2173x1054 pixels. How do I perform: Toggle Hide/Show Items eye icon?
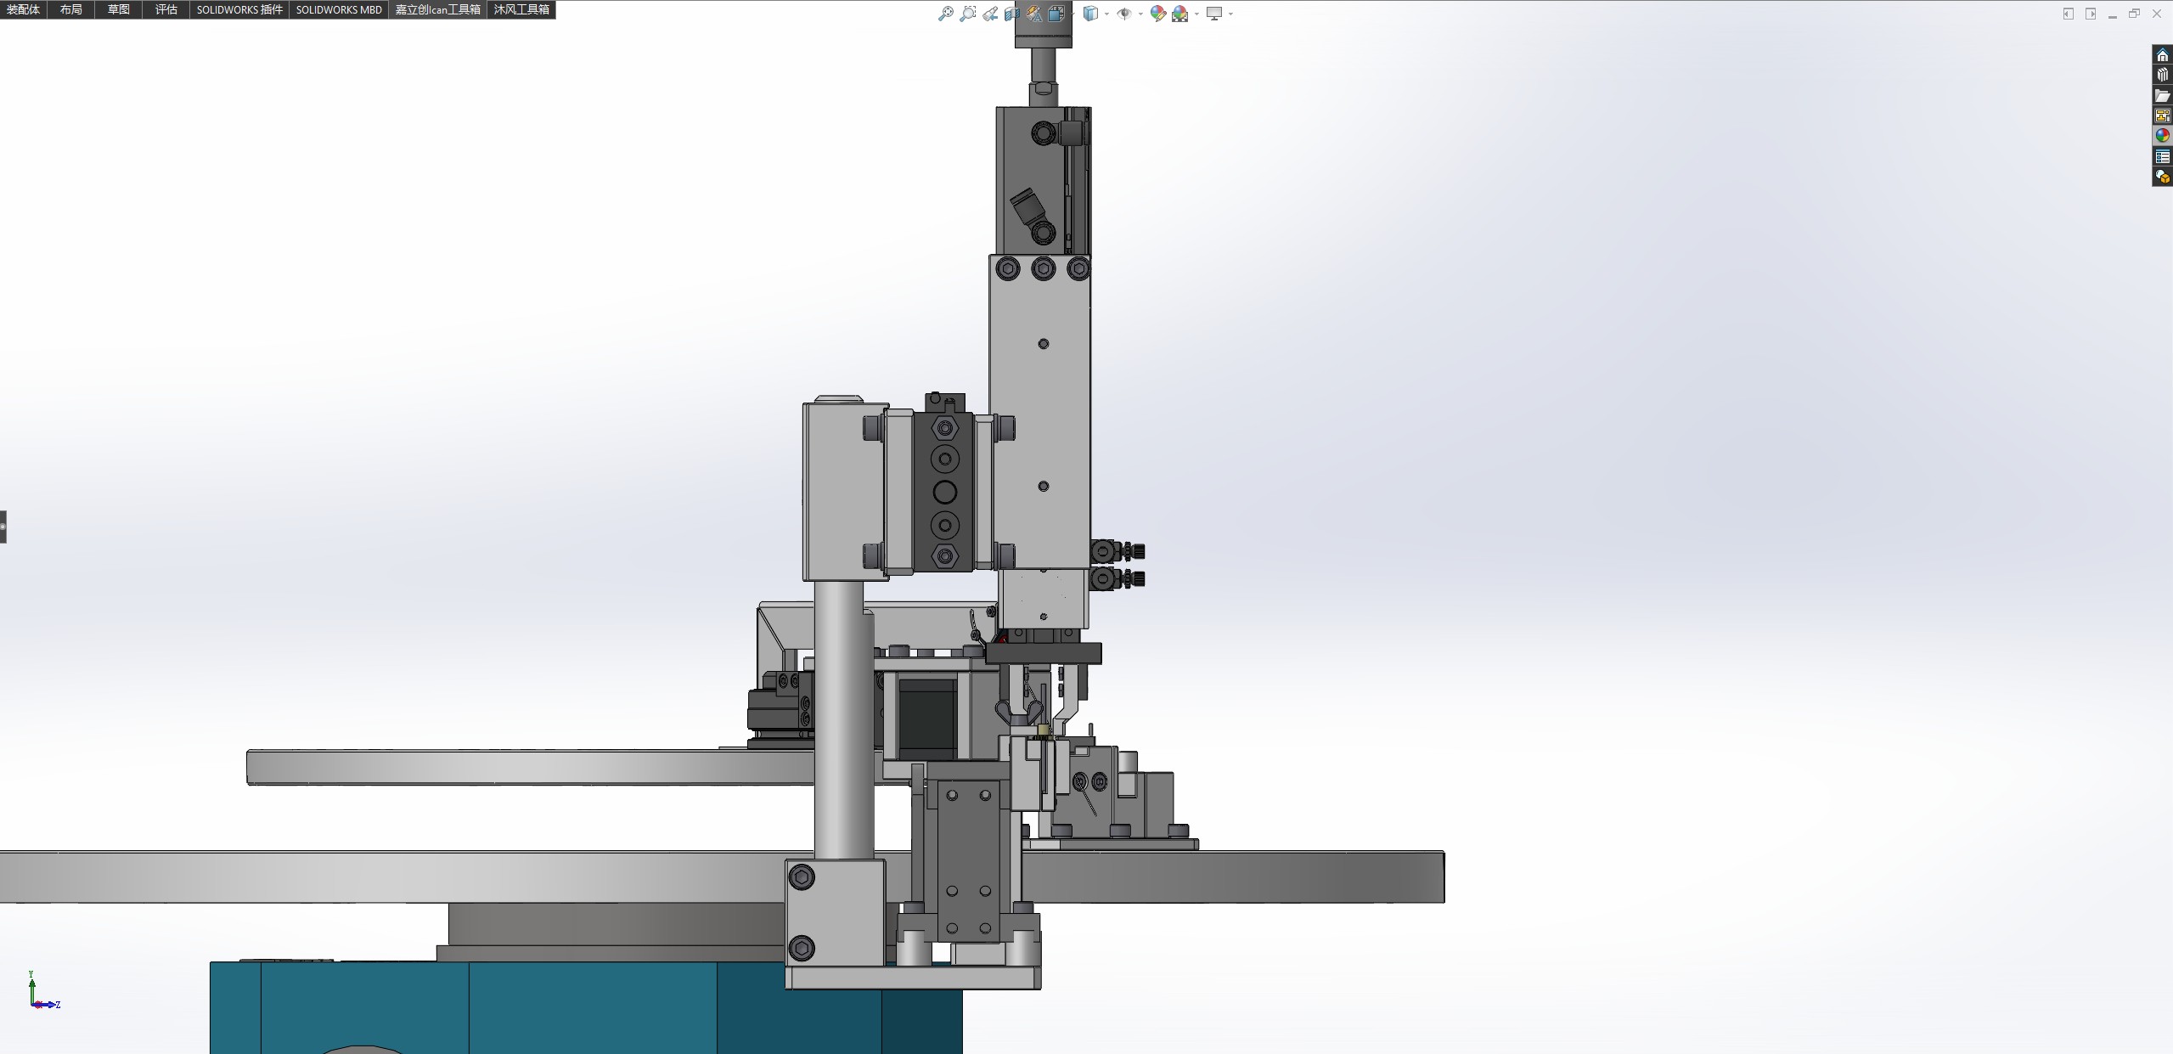[1124, 14]
